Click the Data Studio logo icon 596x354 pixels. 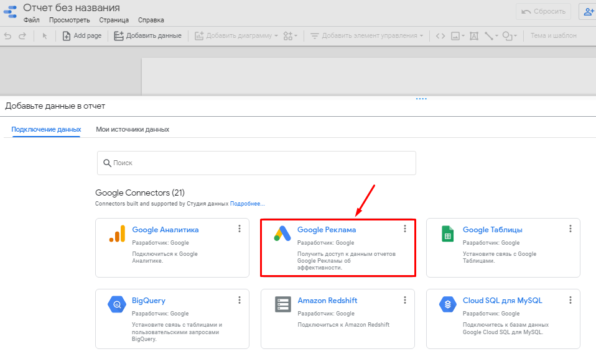click(x=10, y=12)
